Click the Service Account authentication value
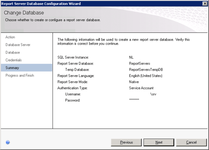This screenshot has height=150, width=209. click(141, 88)
